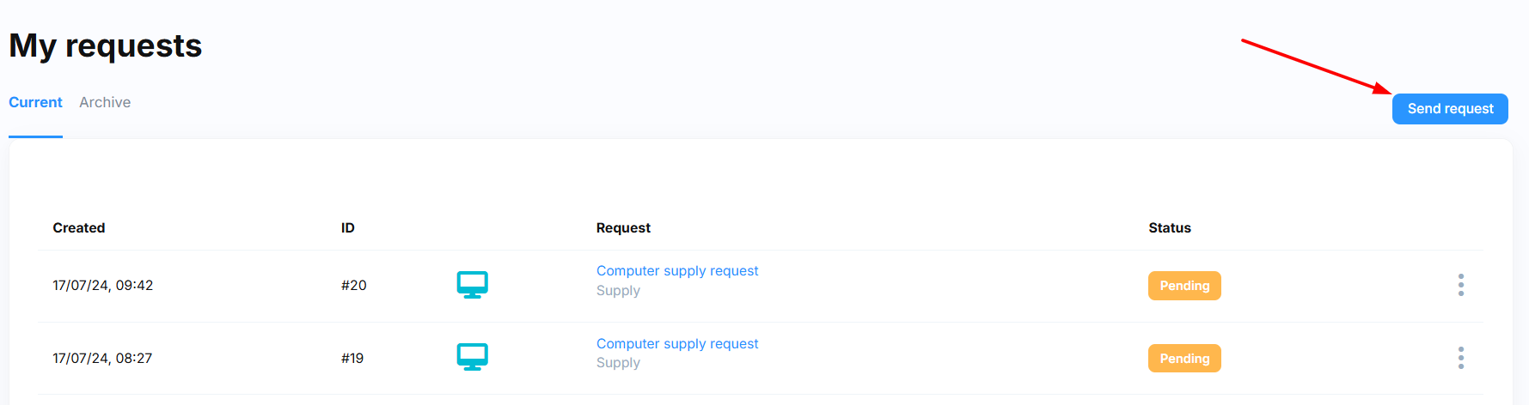Select the Current tab
The height and width of the screenshot is (405, 1529).
pyautogui.click(x=35, y=102)
